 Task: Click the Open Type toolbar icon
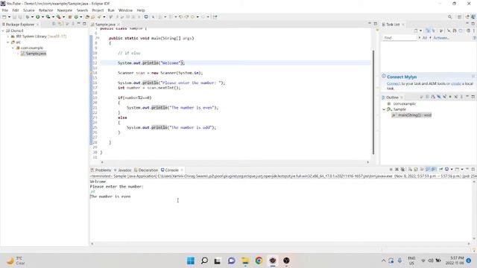coord(87,17)
